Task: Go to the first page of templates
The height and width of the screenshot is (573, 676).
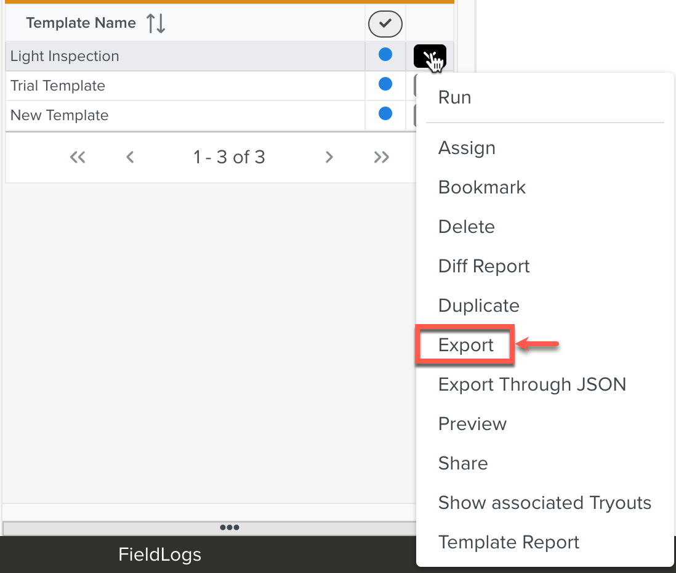Action: [x=78, y=157]
